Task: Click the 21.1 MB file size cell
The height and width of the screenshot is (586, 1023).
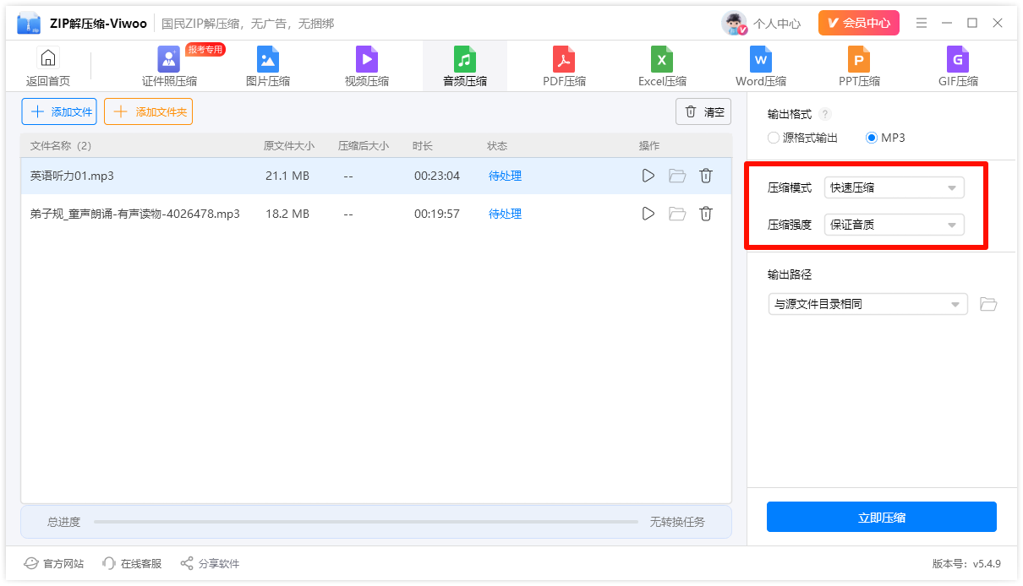Action: (287, 176)
